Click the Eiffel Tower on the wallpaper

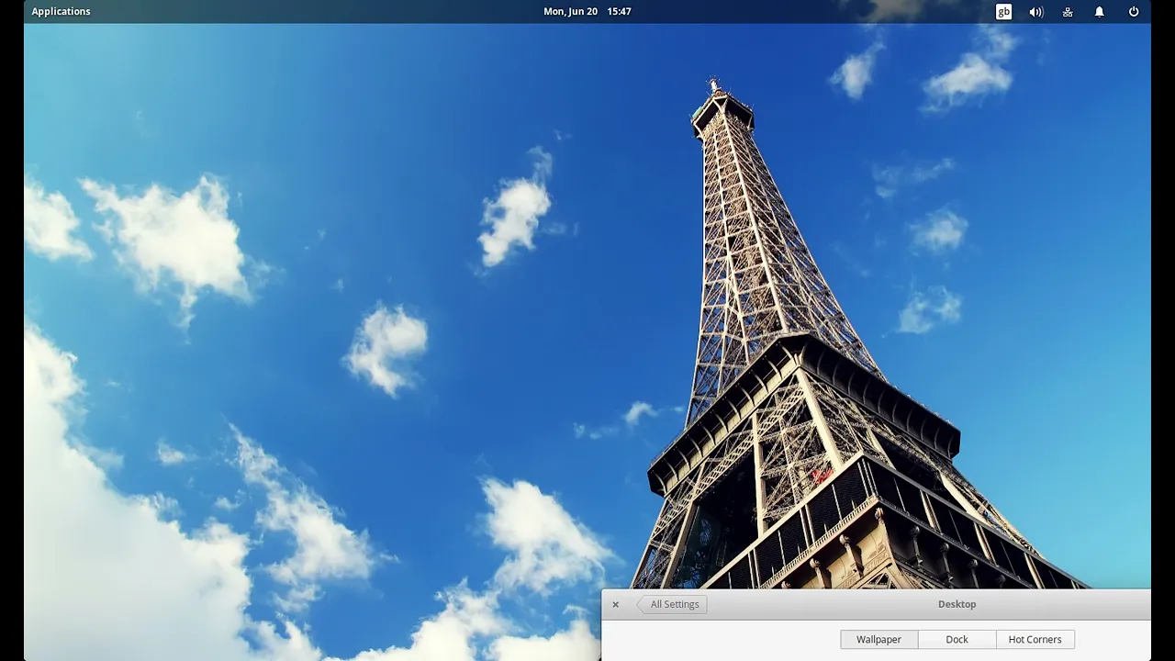[x=789, y=367]
